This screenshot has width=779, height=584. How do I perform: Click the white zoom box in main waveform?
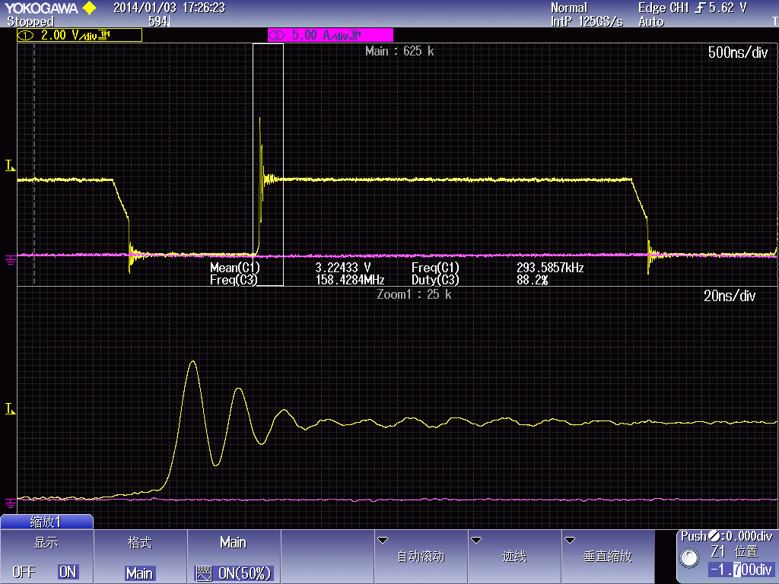(x=269, y=164)
